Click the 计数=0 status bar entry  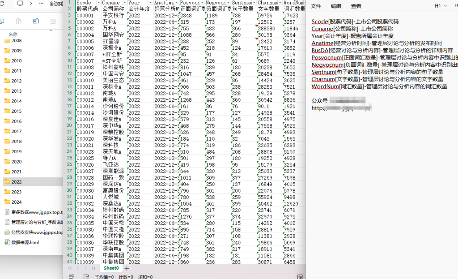tap(126, 277)
